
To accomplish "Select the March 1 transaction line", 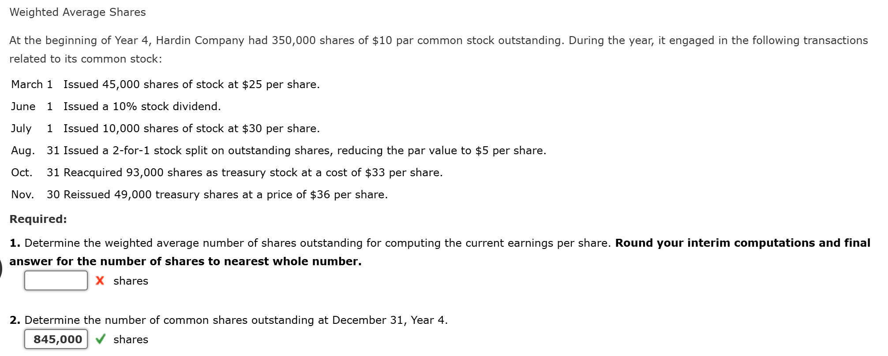I will (x=165, y=84).
